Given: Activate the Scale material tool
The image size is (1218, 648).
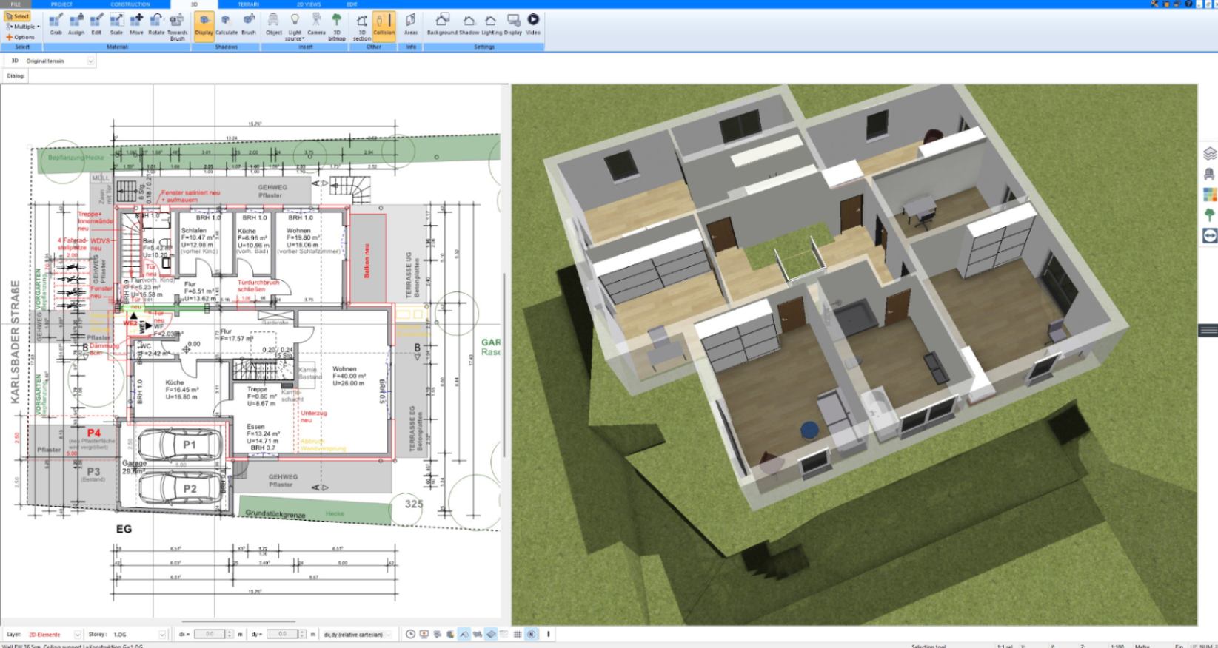Looking at the screenshot, I should pos(116,24).
